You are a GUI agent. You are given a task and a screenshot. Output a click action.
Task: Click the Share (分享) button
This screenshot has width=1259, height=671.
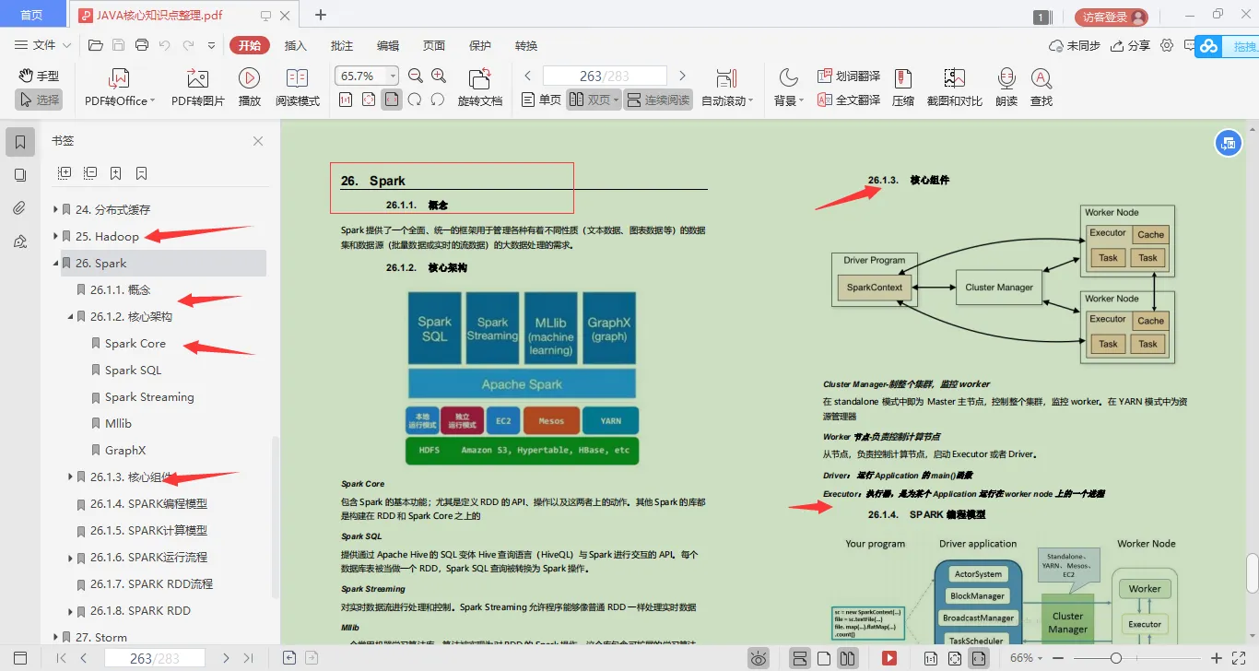pyautogui.click(x=1131, y=45)
